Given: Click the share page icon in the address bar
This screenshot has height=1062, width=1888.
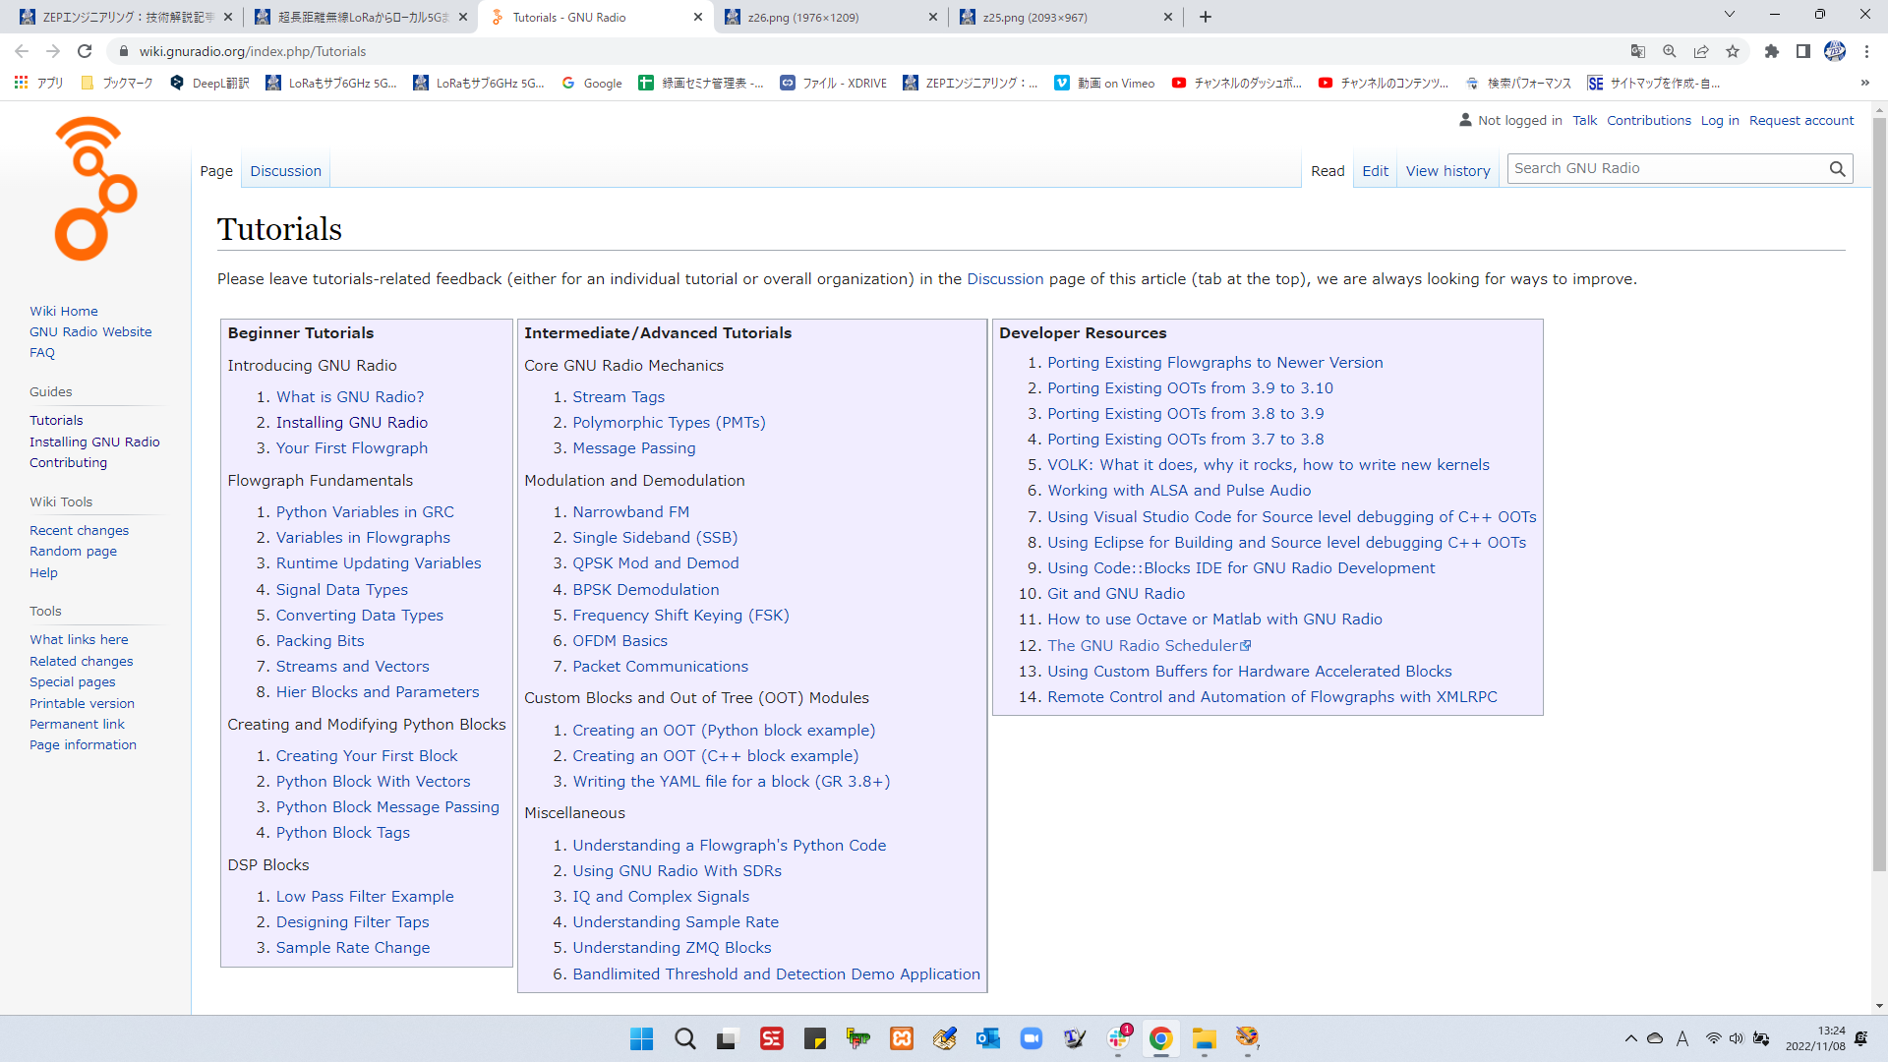Looking at the screenshot, I should tap(1701, 51).
